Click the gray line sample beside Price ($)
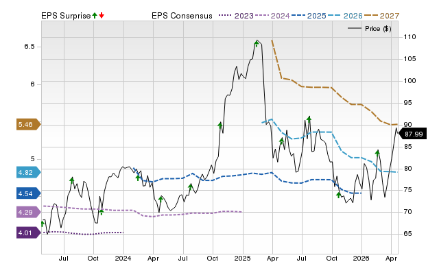The image size is (439, 262). [x=354, y=29]
